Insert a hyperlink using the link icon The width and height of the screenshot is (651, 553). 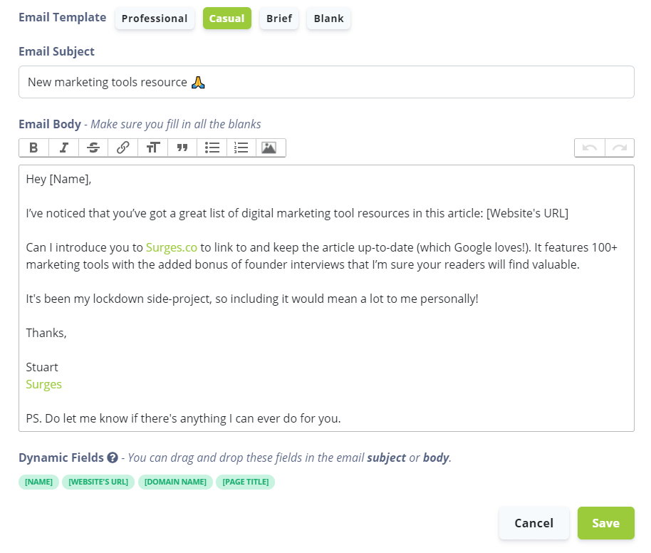click(123, 148)
